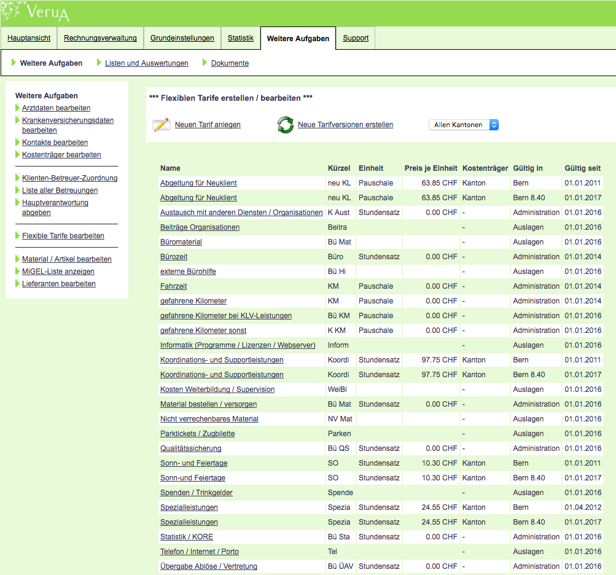616x575 pixels.
Task: Click the pencil notepad icon for new tariff
Action: (161, 125)
